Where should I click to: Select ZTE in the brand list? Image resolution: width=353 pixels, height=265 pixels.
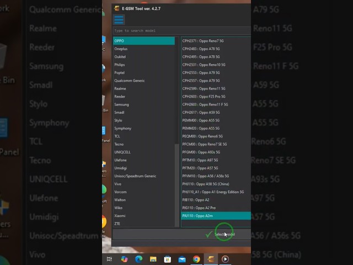144,224
